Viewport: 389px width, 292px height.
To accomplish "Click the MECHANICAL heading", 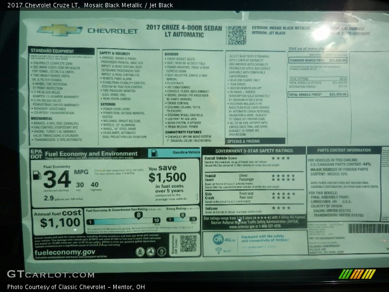I will [x=42, y=119].
